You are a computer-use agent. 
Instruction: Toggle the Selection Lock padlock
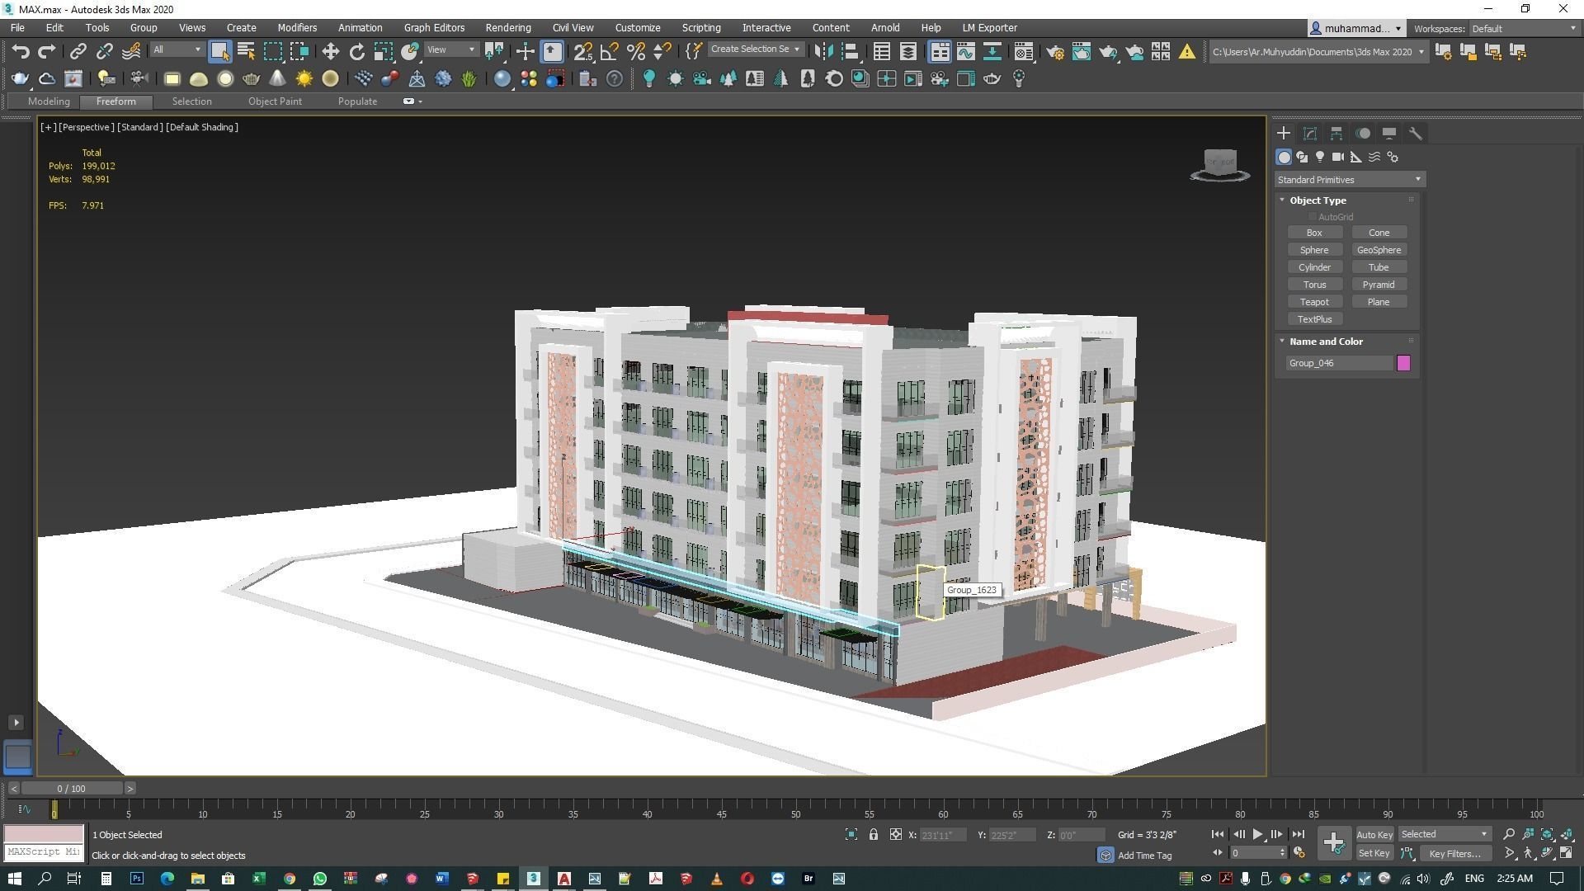(874, 835)
